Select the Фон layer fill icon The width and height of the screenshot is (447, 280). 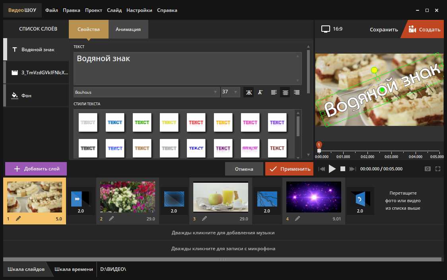15,95
